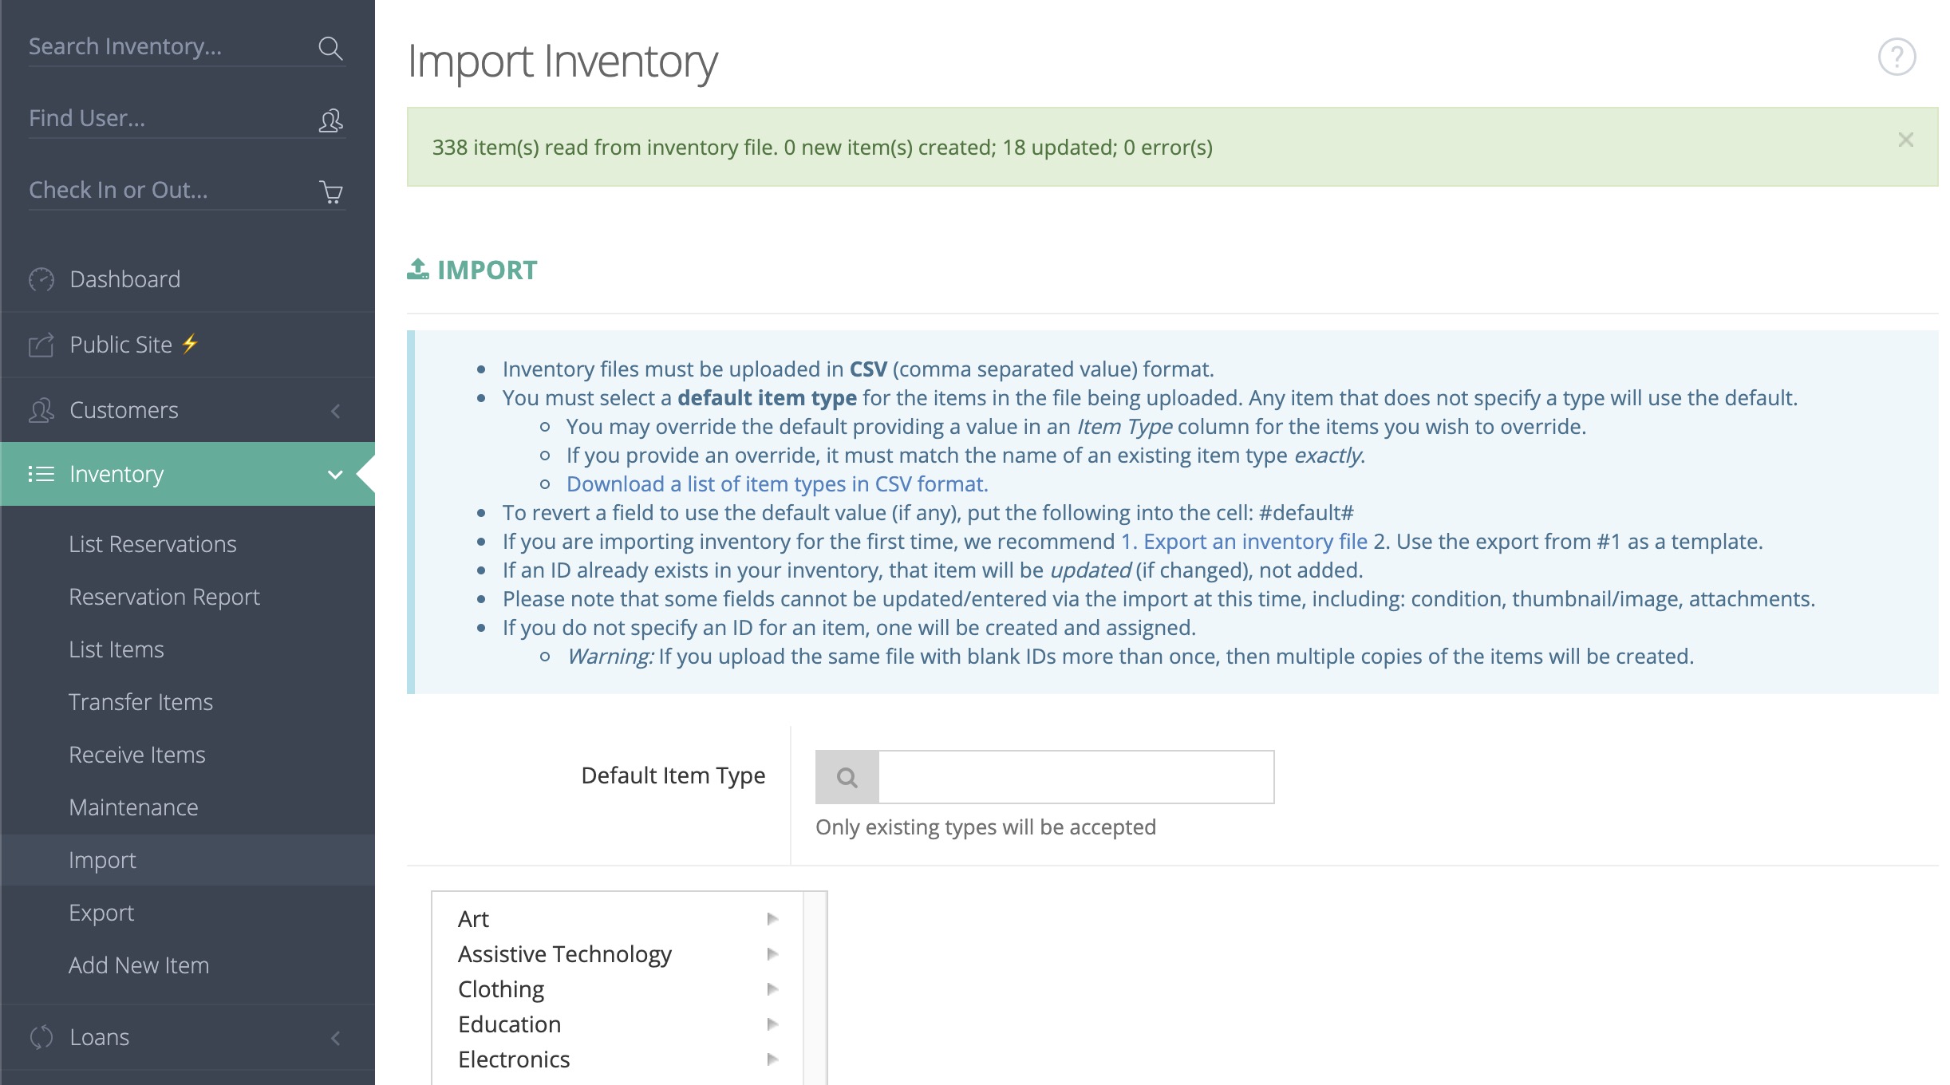Image resolution: width=1950 pixels, height=1085 pixels.
Task: Dismiss the green import success alert
Action: tap(1906, 140)
